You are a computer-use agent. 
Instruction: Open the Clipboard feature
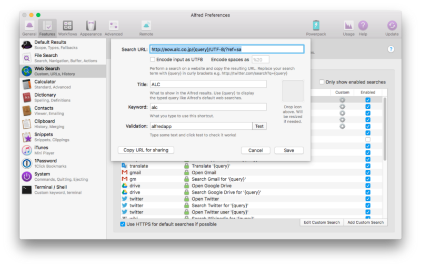[x=63, y=124]
